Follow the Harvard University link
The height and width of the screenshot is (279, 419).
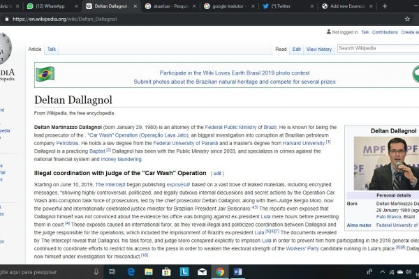[x=304, y=144]
